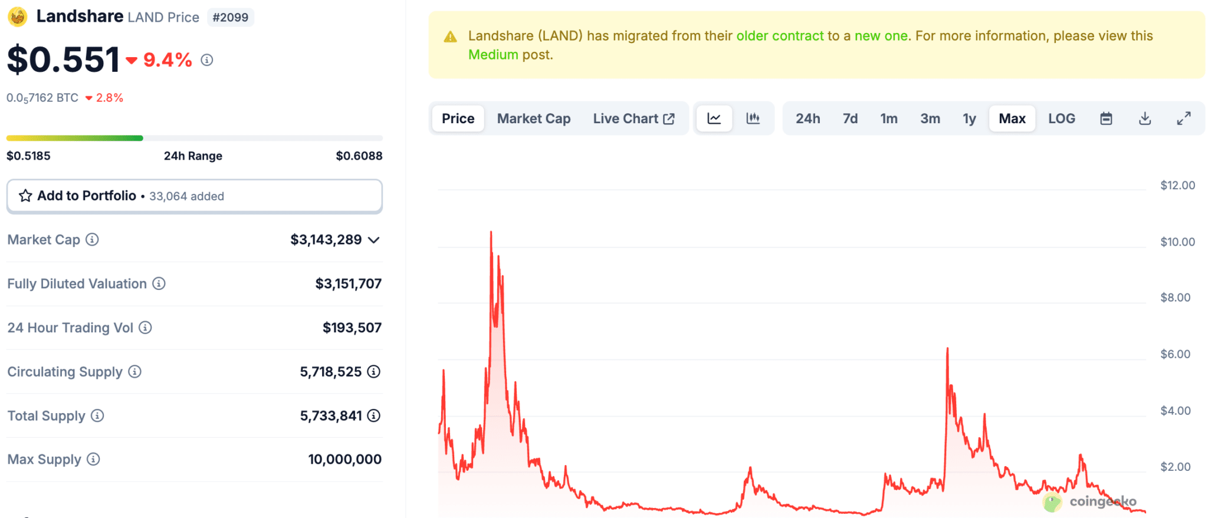
Task: Open the Live Chart external tab
Action: pos(634,118)
